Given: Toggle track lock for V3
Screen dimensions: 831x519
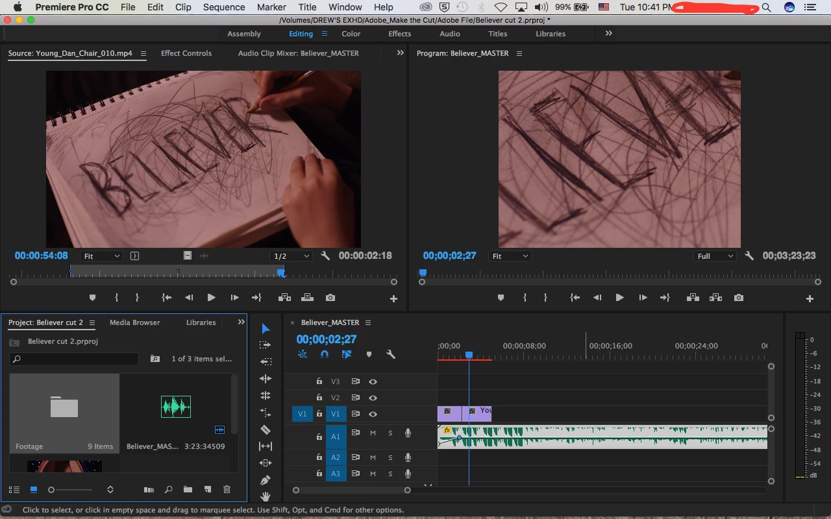Looking at the screenshot, I should (319, 381).
